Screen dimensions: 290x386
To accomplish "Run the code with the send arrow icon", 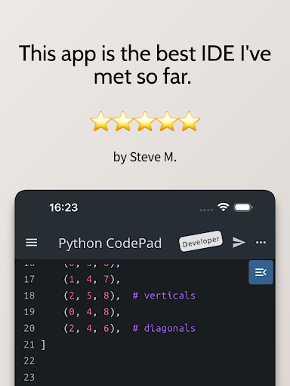I will (x=239, y=242).
